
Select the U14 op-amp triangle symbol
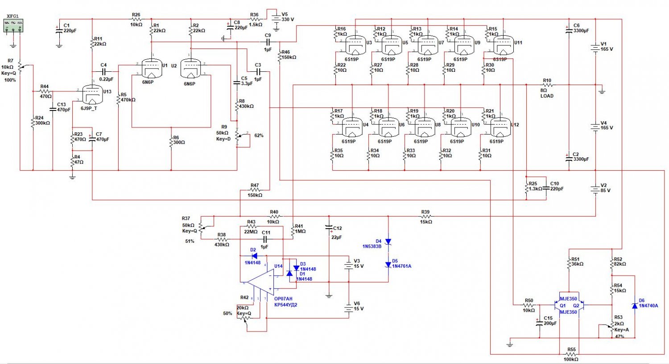pyautogui.click(x=261, y=283)
